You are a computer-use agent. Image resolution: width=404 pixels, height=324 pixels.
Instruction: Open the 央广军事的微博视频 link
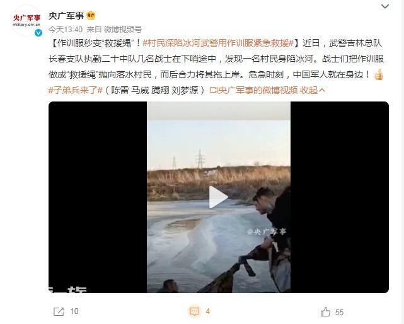coord(254,90)
